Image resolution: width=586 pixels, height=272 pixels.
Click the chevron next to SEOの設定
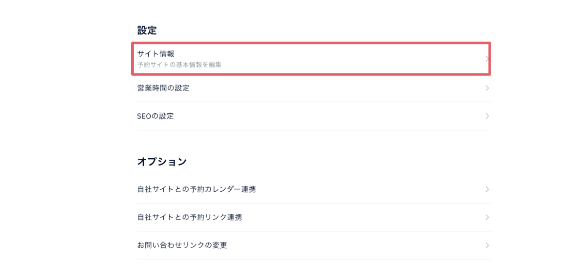click(487, 116)
